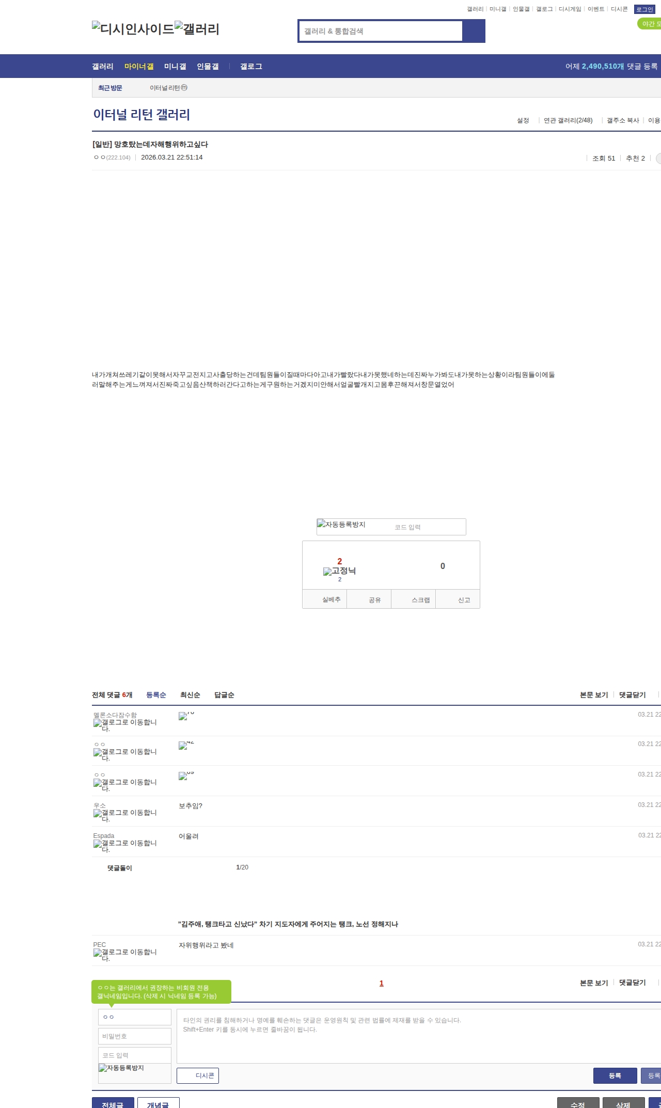Open the 디시콘 picker in the comment form

[x=198, y=1075]
